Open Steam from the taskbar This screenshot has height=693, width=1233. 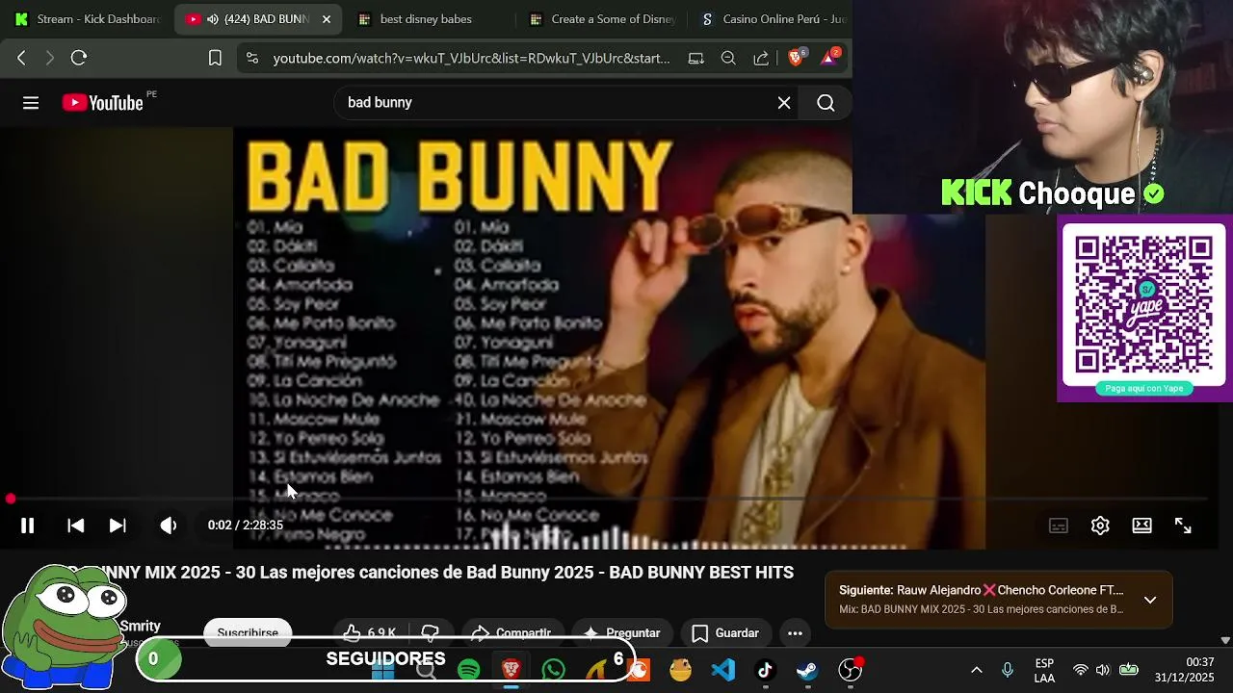point(807,669)
